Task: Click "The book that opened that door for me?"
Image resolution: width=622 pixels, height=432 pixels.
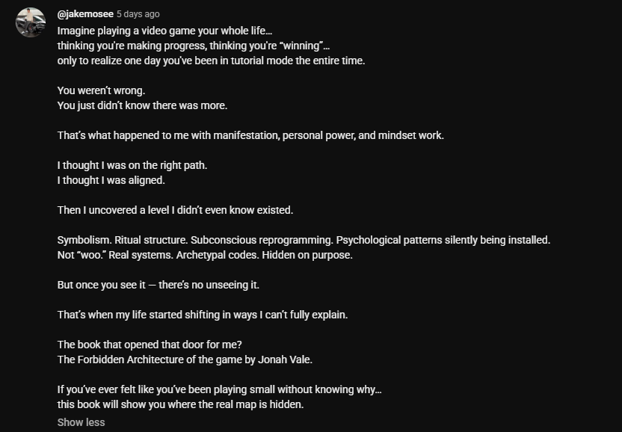Action: tap(150, 345)
